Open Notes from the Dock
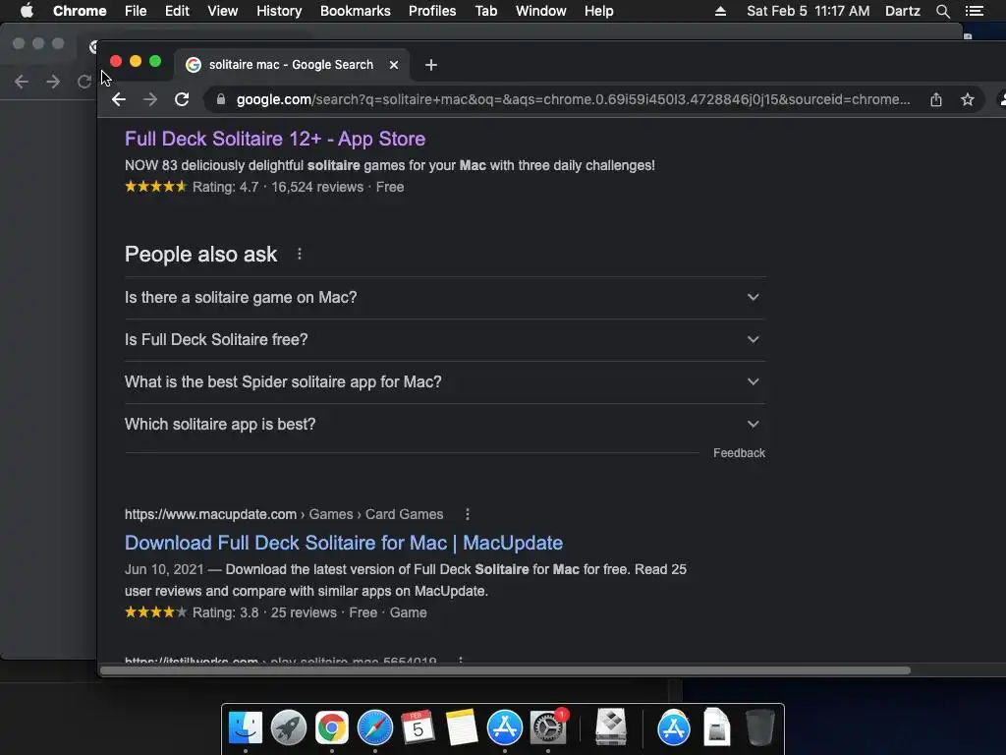The image size is (1006, 755). coord(462,727)
